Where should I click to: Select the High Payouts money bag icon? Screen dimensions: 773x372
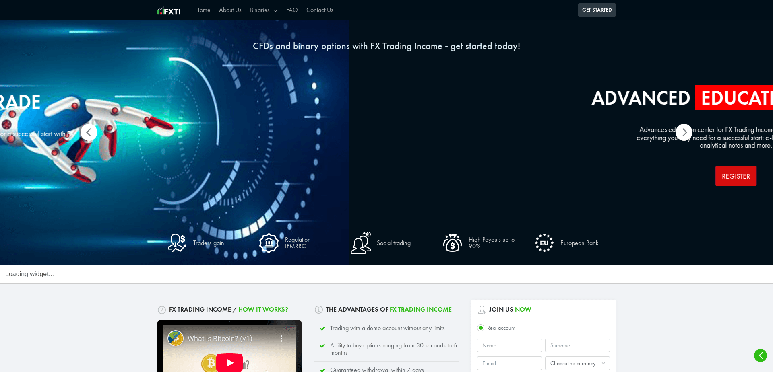452,243
